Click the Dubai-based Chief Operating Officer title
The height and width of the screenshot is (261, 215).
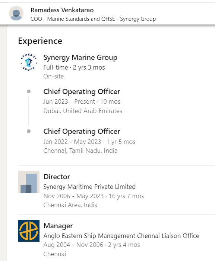tap(82, 92)
